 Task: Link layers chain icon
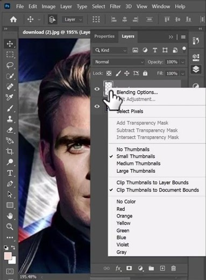click(x=106, y=268)
